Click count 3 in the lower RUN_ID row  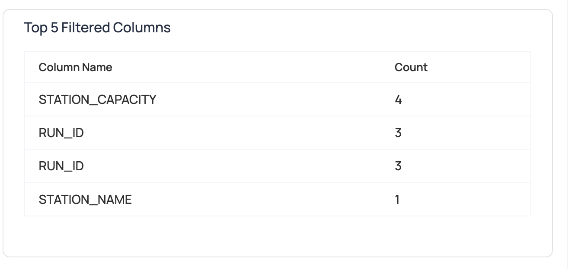click(x=398, y=166)
